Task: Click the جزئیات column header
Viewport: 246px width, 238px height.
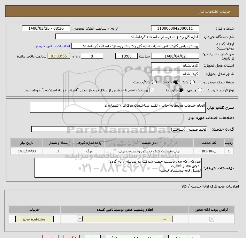Action: click(35, 210)
